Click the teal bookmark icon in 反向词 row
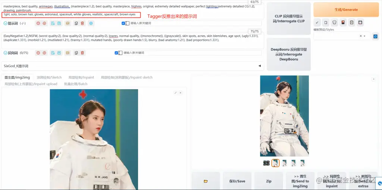This screenshot has width=382, height=190. 59,53
